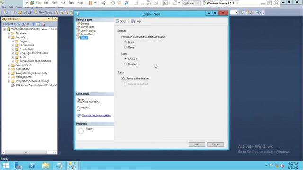Screen dimensions: 303x170
Task: Expand the Logins folder node
Action: (x=13, y=42)
